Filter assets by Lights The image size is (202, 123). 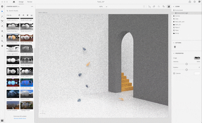pos(27,15)
